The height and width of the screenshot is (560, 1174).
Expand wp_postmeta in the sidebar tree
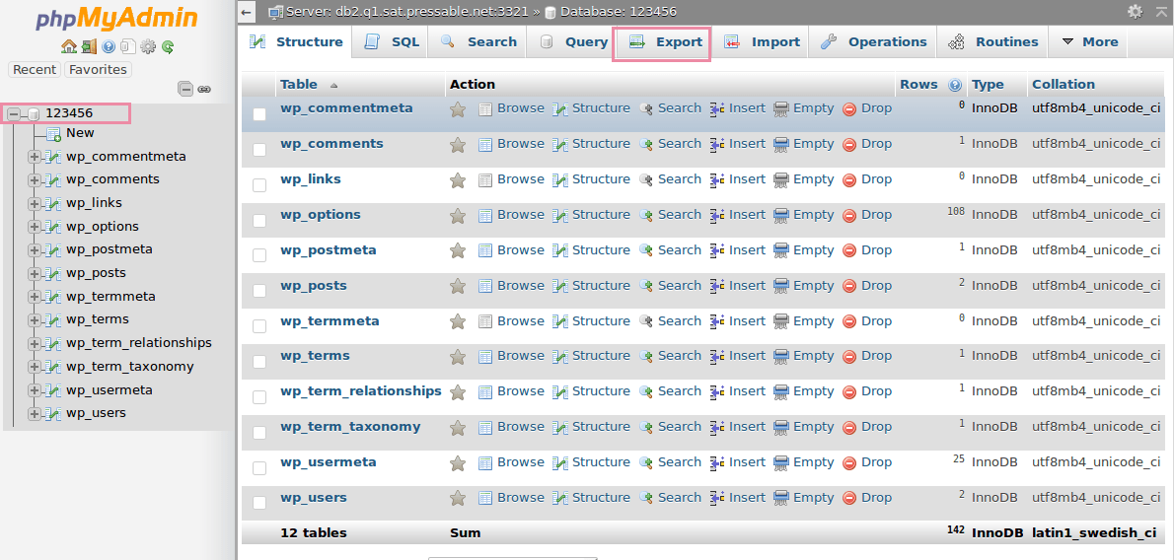point(34,250)
